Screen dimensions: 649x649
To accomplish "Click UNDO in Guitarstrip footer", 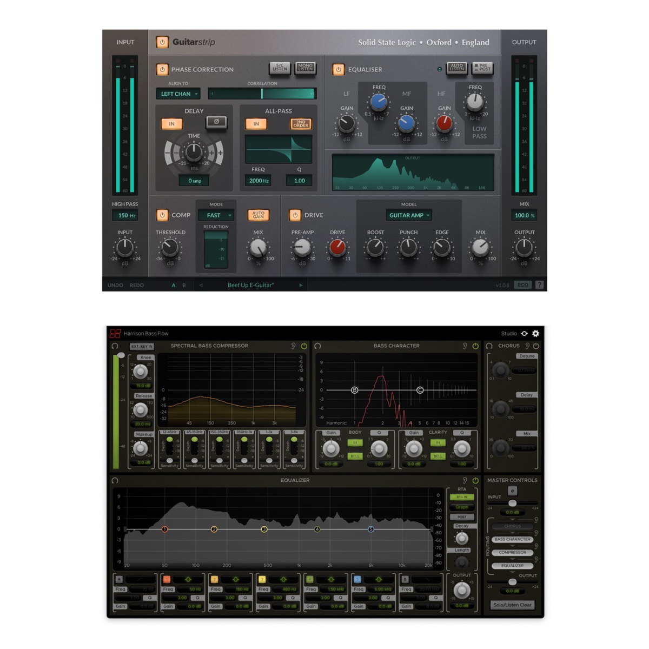I will [115, 285].
